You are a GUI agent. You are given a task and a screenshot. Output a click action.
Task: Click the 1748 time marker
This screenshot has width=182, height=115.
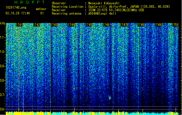[x=141, y=25]
